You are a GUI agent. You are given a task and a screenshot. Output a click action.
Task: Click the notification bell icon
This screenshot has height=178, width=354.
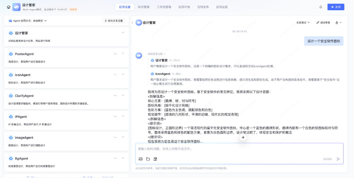[x=321, y=7]
